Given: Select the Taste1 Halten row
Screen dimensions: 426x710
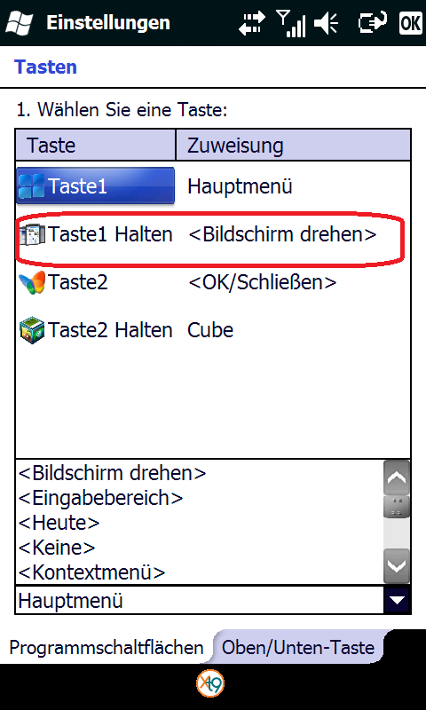Looking at the screenshot, I should pos(213,234).
